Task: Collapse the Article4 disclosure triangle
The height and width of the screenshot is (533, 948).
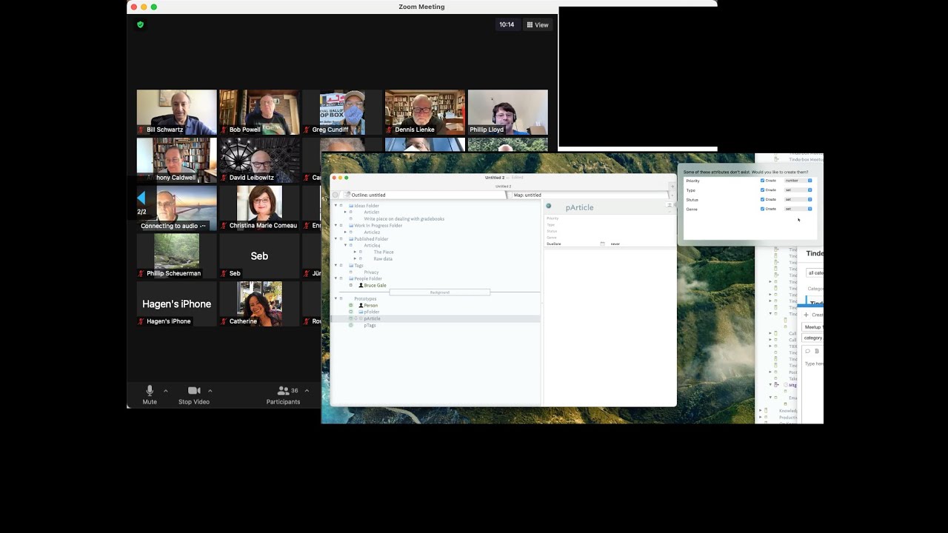Action: (x=345, y=246)
